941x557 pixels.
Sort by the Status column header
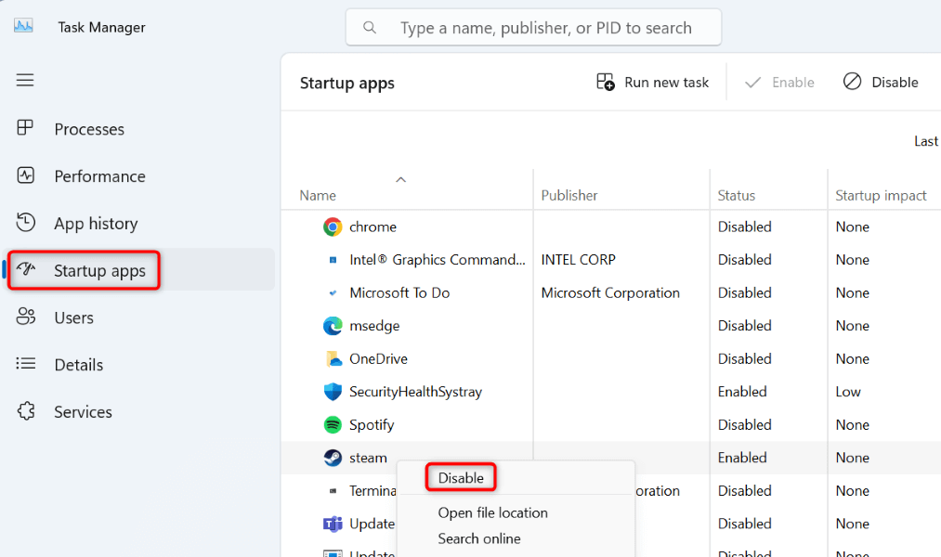[x=737, y=195]
